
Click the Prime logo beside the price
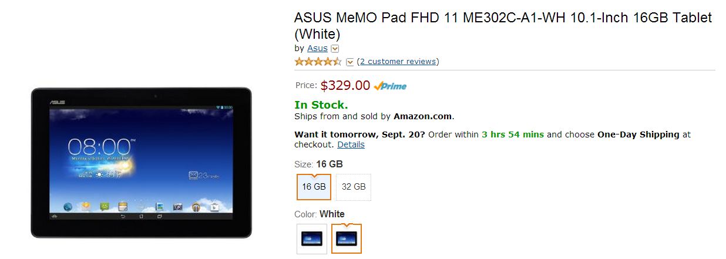pyautogui.click(x=390, y=86)
